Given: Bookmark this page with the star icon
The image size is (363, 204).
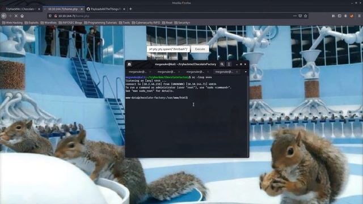Looking at the screenshot, I should (x=306, y=16).
